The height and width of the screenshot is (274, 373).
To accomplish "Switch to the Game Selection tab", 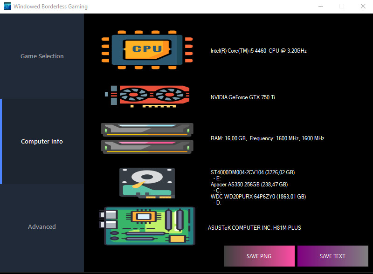I will coord(41,56).
